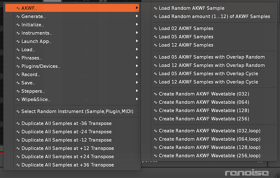Expand arrow next to Steppers..

pyautogui.click(x=137, y=90)
